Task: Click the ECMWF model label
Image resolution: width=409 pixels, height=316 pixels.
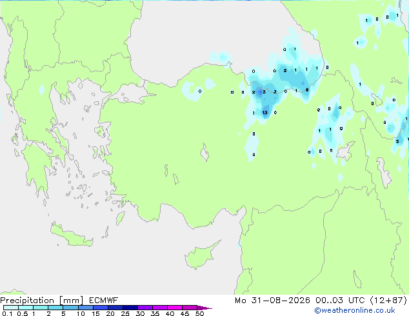Action: click(104, 301)
